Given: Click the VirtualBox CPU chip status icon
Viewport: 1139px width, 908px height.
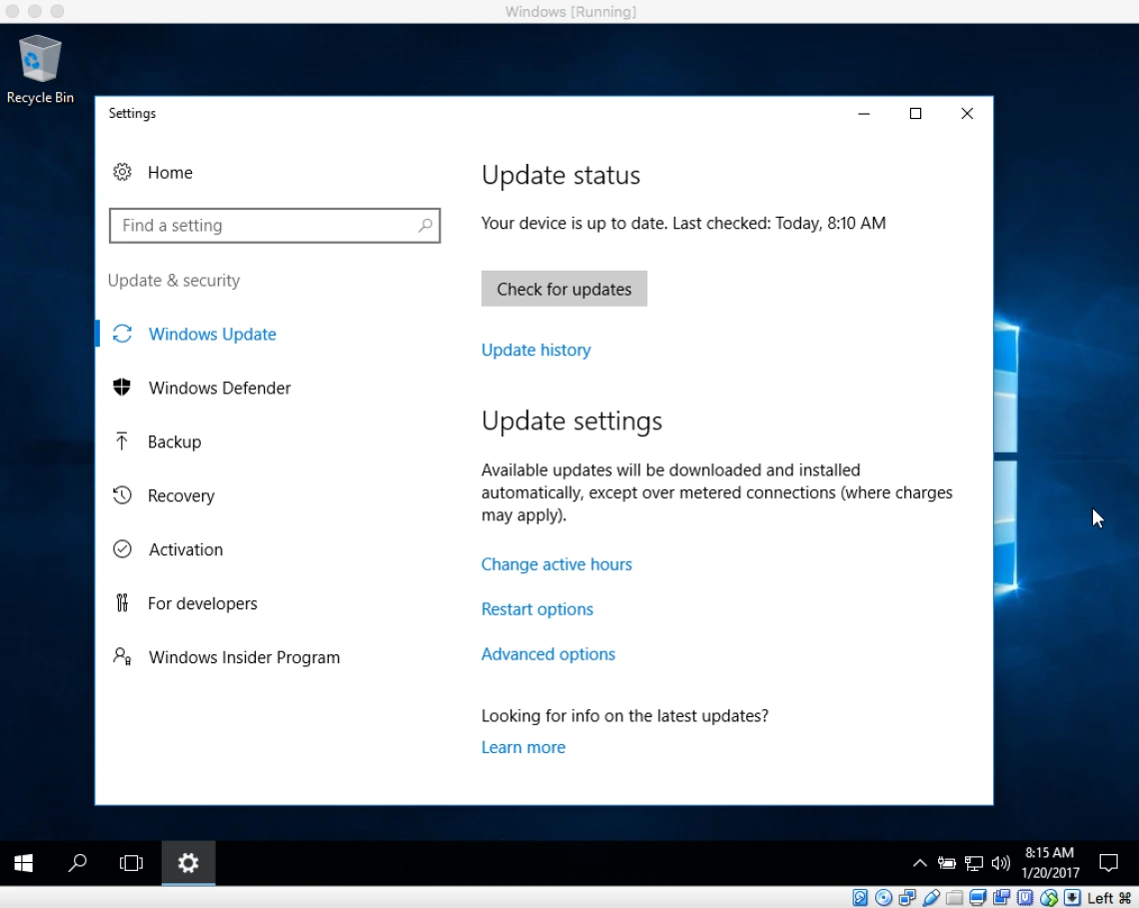Looking at the screenshot, I should click(x=1025, y=898).
